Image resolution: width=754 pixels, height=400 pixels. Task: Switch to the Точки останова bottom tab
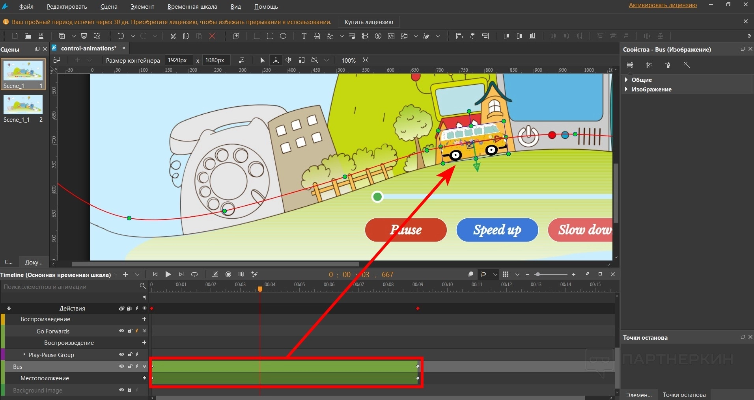(684, 394)
